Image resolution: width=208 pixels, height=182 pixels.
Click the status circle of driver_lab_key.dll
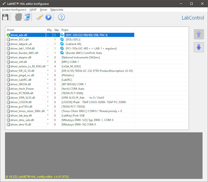click(x=8, y=115)
